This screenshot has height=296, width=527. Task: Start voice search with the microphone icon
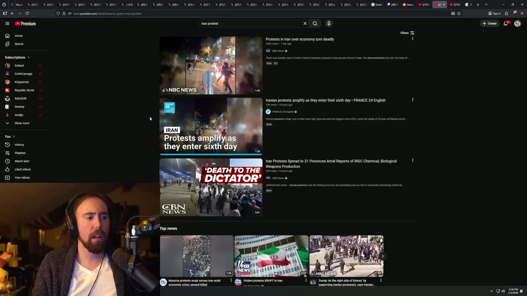pos(329,23)
